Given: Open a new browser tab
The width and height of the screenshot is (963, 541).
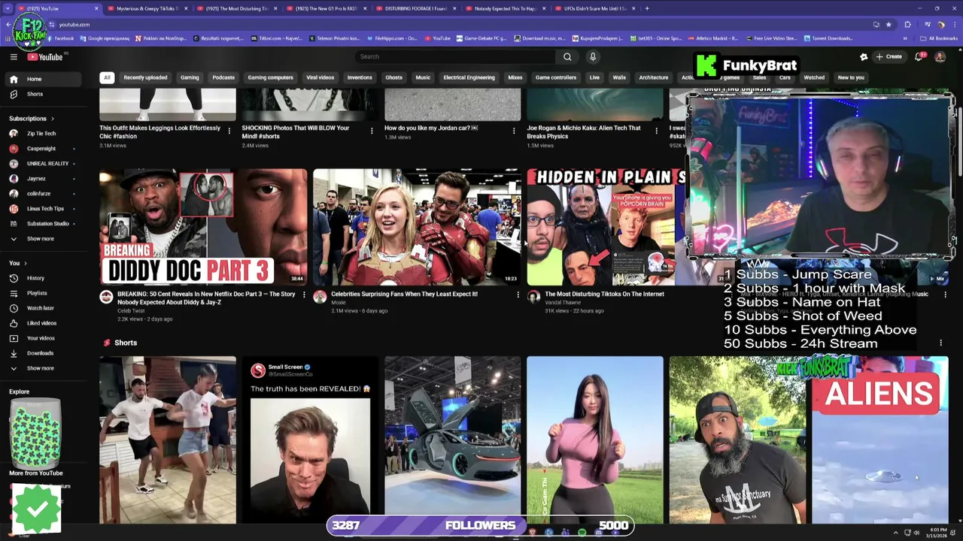Looking at the screenshot, I should pyautogui.click(x=647, y=8).
